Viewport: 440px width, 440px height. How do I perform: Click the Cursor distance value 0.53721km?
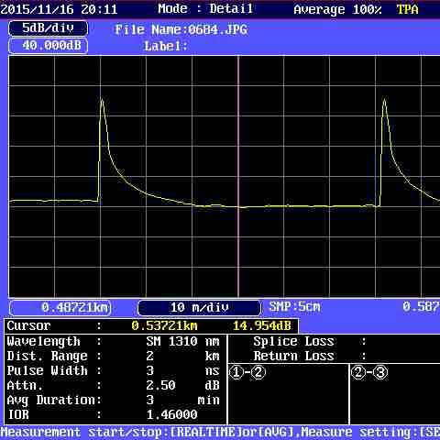pyautogui.click(x=164, y=326)
